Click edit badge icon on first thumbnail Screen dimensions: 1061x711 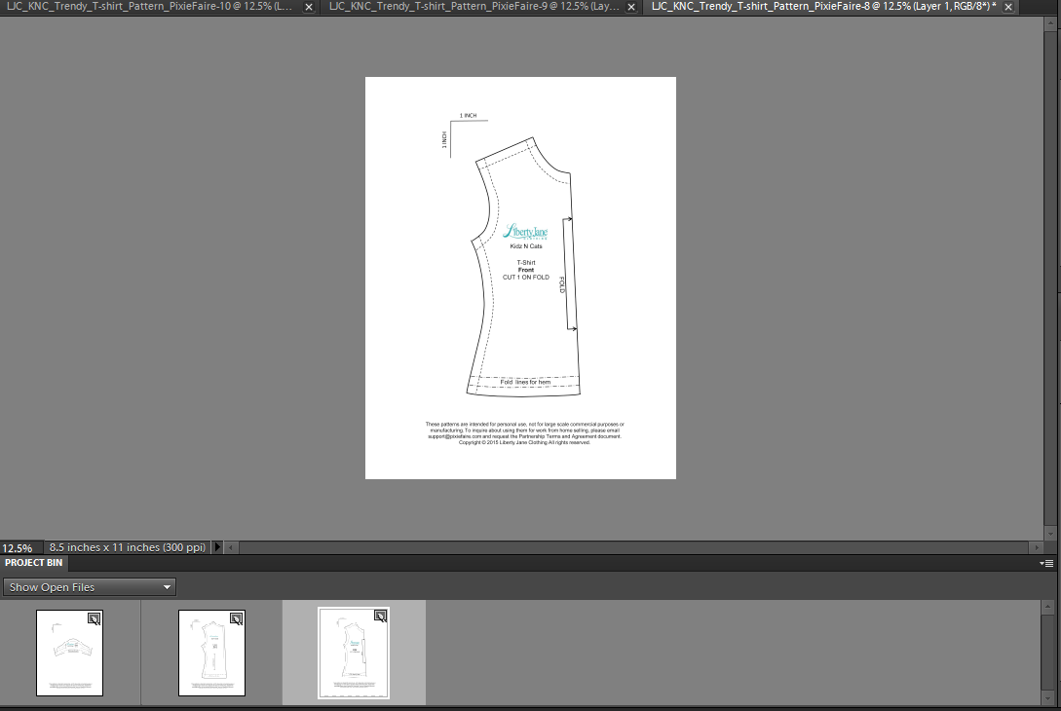(x=95, y=617)
